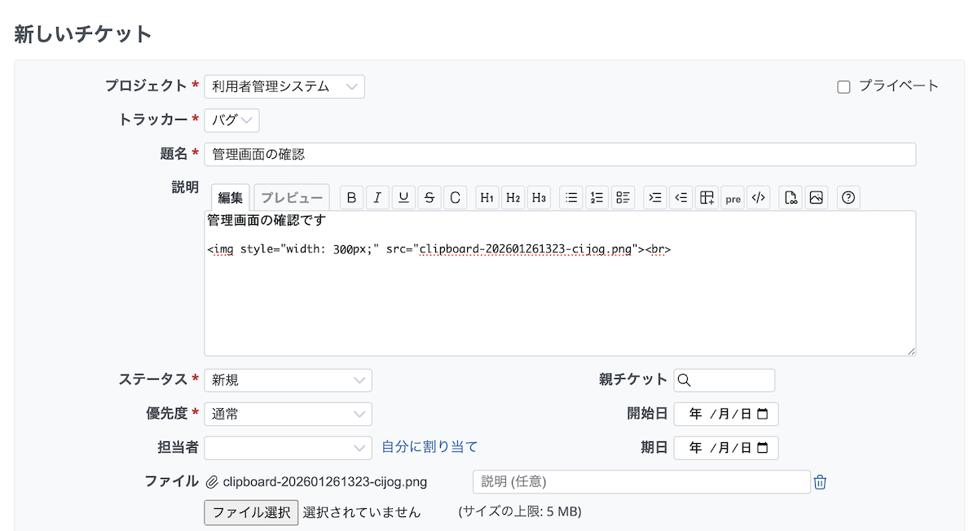The width and height of the screenshot is (978, 531).
Task: Expand the ステータス dropdown
Action: (288, 380)
